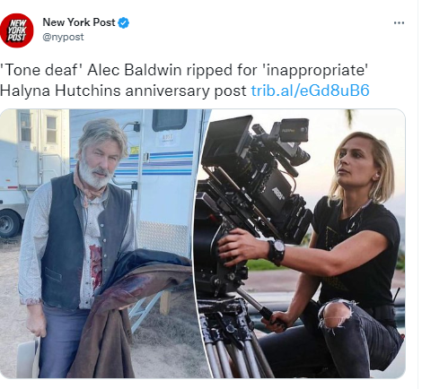This screenshot has height=389, width=422.
Task: Click the neckerchief on the bearded man
Action: (90, 186)
